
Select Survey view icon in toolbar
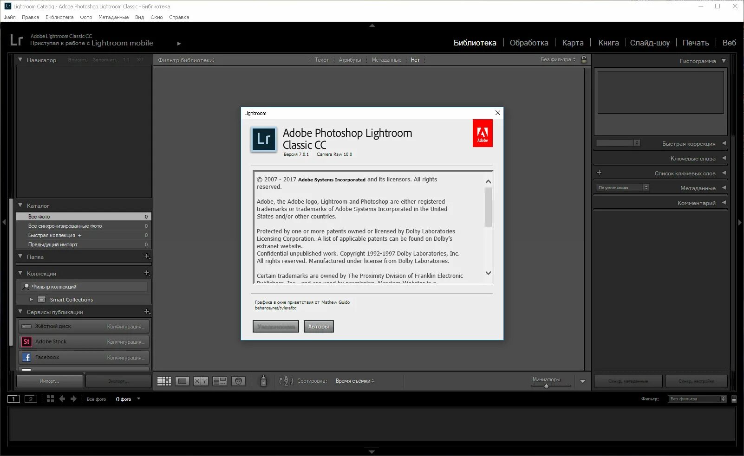coord(220,381)
